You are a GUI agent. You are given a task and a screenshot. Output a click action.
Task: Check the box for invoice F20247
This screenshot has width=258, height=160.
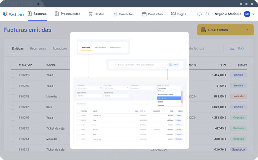tap(13, 107)
